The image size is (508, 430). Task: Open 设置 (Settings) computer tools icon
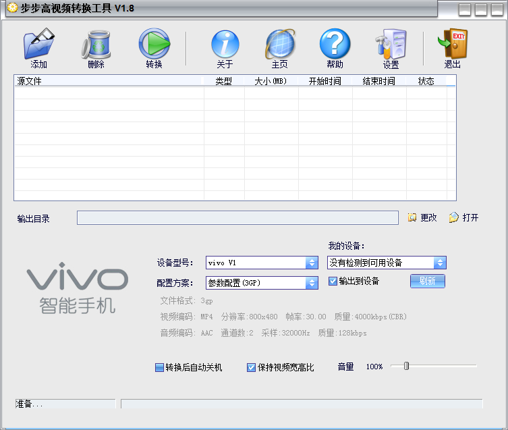[x=391, y=45]
